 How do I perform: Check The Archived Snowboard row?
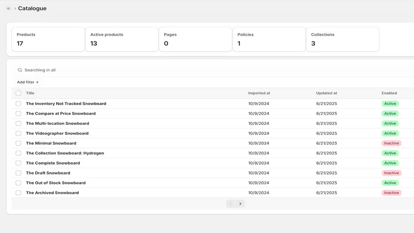(18, 193)
